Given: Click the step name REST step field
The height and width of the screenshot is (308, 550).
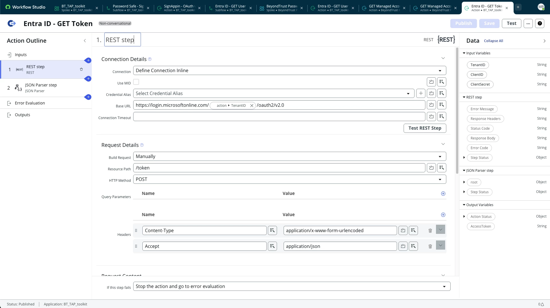Looking at the screenshot, I should pyautogui.click(x=123, y=40).
